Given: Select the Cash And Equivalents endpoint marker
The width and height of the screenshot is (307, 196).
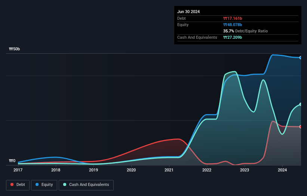Looking at the screenshot, I should 301,104.
